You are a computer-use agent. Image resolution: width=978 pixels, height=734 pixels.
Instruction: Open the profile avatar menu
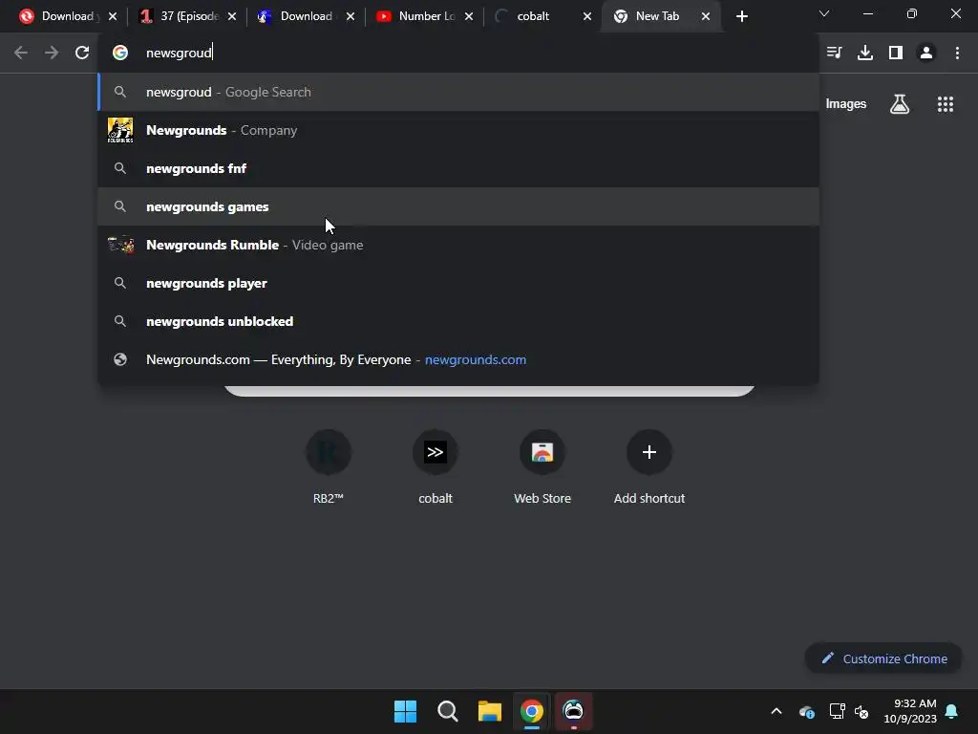click(x=926, y=53)
